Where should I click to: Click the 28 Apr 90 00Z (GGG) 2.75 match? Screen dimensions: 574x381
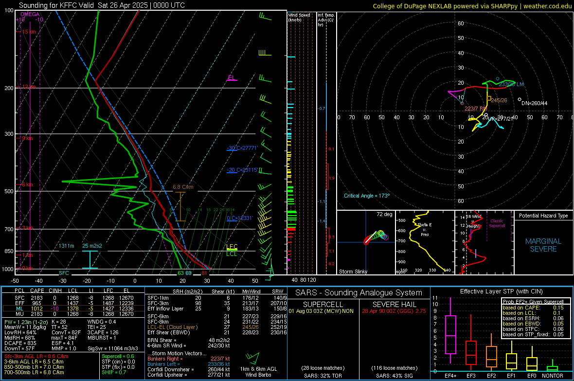point(394,311)
